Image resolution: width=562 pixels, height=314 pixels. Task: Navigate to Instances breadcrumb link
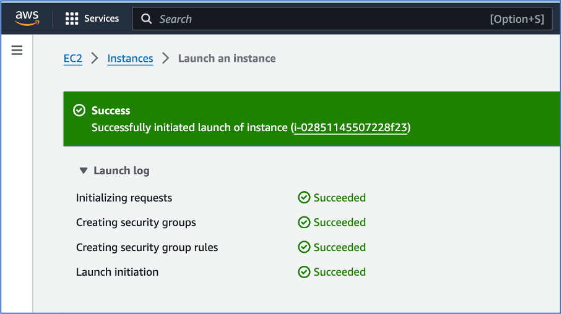tap(130, 59)
